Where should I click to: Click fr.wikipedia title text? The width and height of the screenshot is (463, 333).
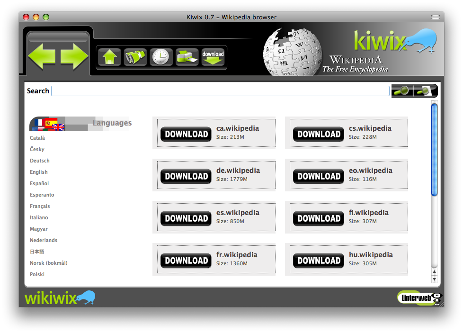(x=237, y=255)
